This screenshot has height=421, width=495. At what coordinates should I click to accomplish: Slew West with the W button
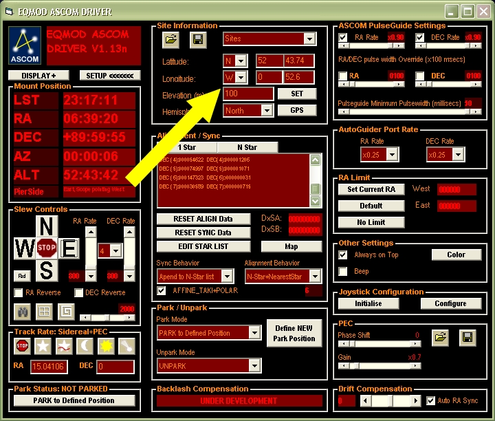point(25,248)
